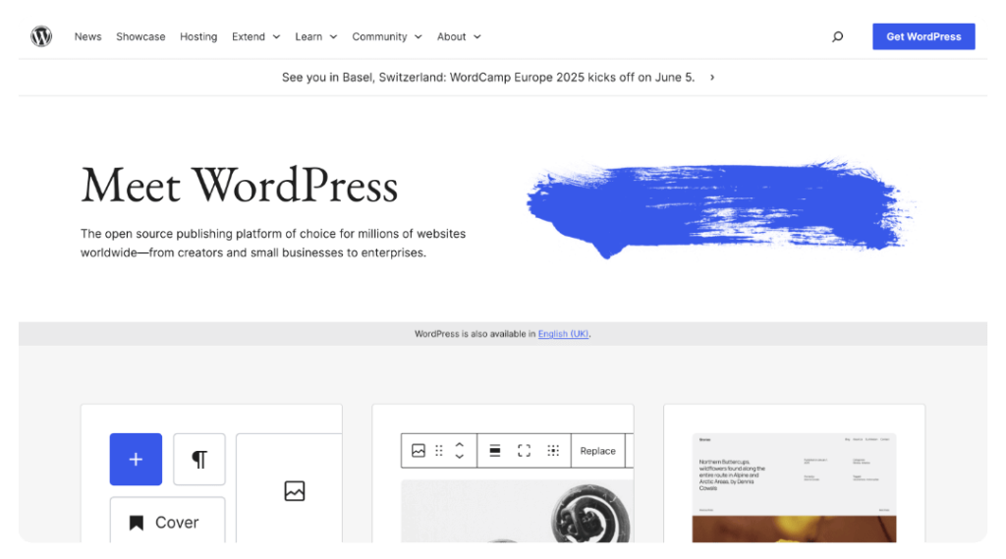Image resolution: width=1006 pixels, height=559 pixels.
Task: Toggle the full-screen corners icon
Action: 524,451
